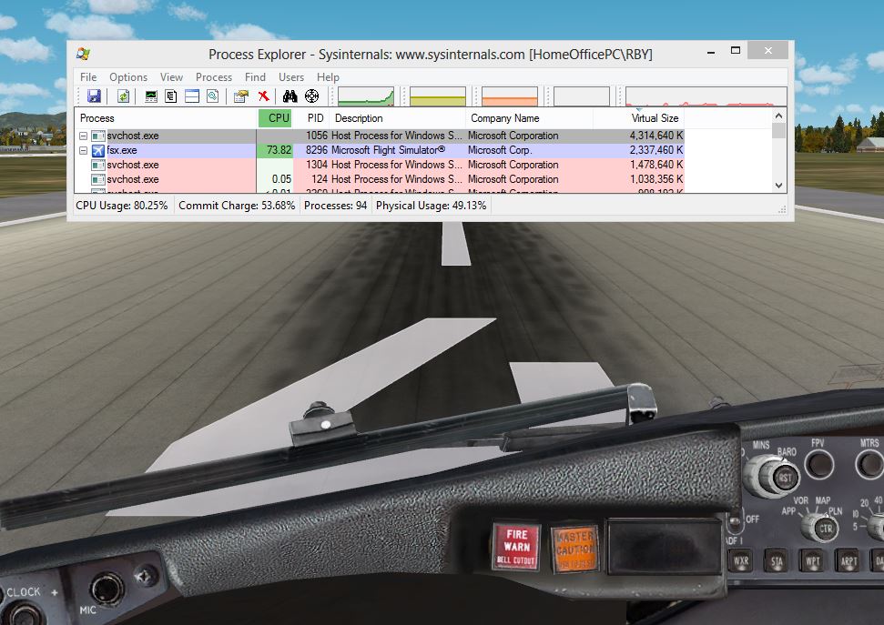The image size is (884, 625).
Task: Open the File menu
Action: tap(88, 77)
